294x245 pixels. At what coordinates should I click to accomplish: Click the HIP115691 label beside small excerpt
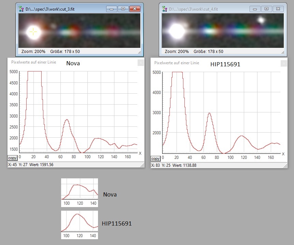[x=117, y=223]
